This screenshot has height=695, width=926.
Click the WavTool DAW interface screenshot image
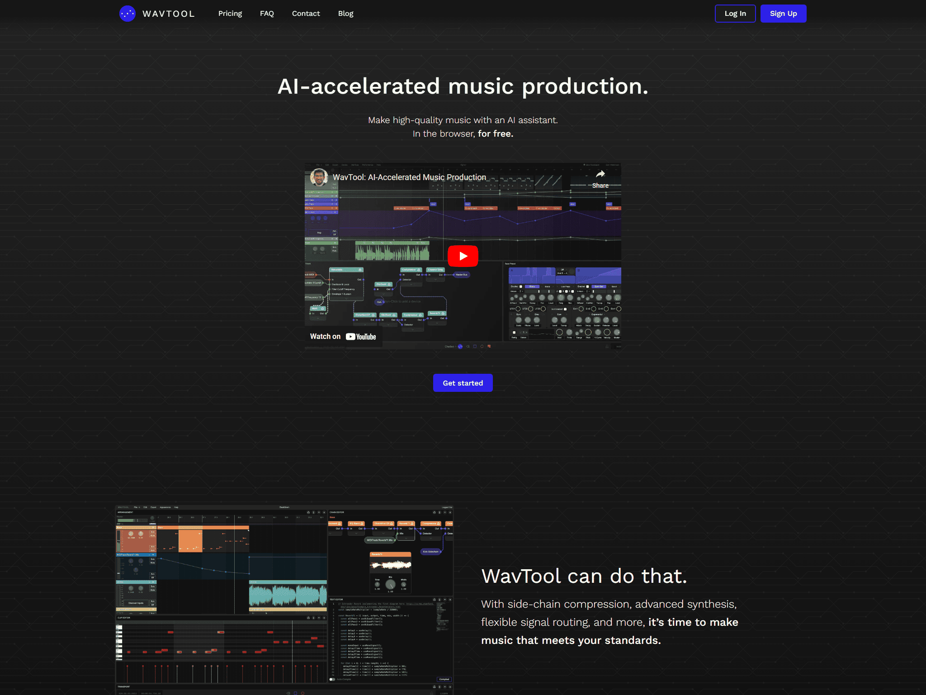pyautogui.click(x=284, y=600)
